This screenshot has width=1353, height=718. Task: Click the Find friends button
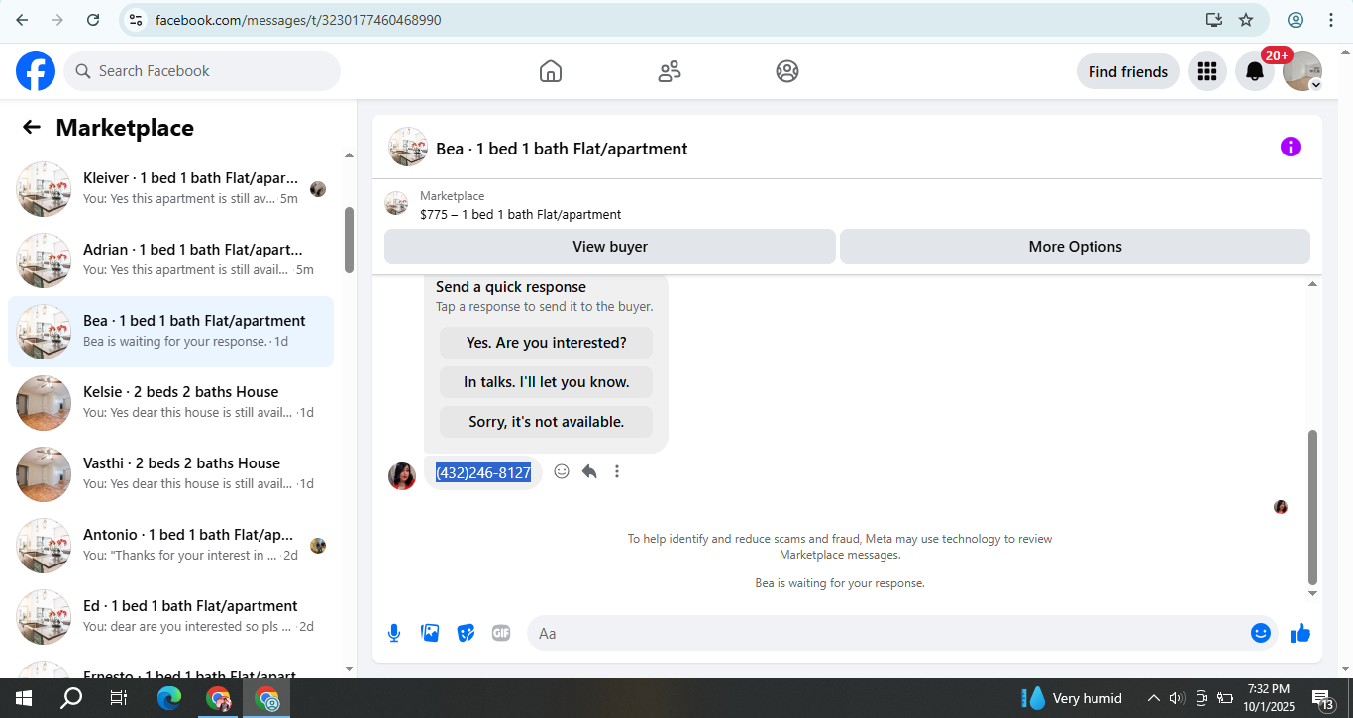(1128, 71)
